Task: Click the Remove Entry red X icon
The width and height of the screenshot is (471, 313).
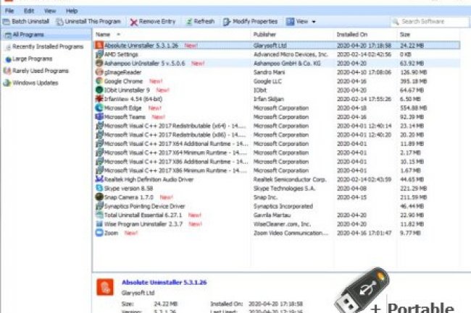Action: 135,22
